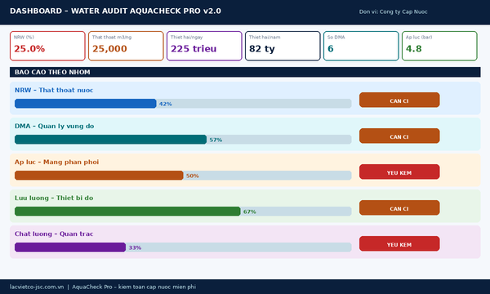Click the Ap luc - Mang phan phoi progress bar
Viewport: 490px width, 294px height.
click(x=183, y=176)
